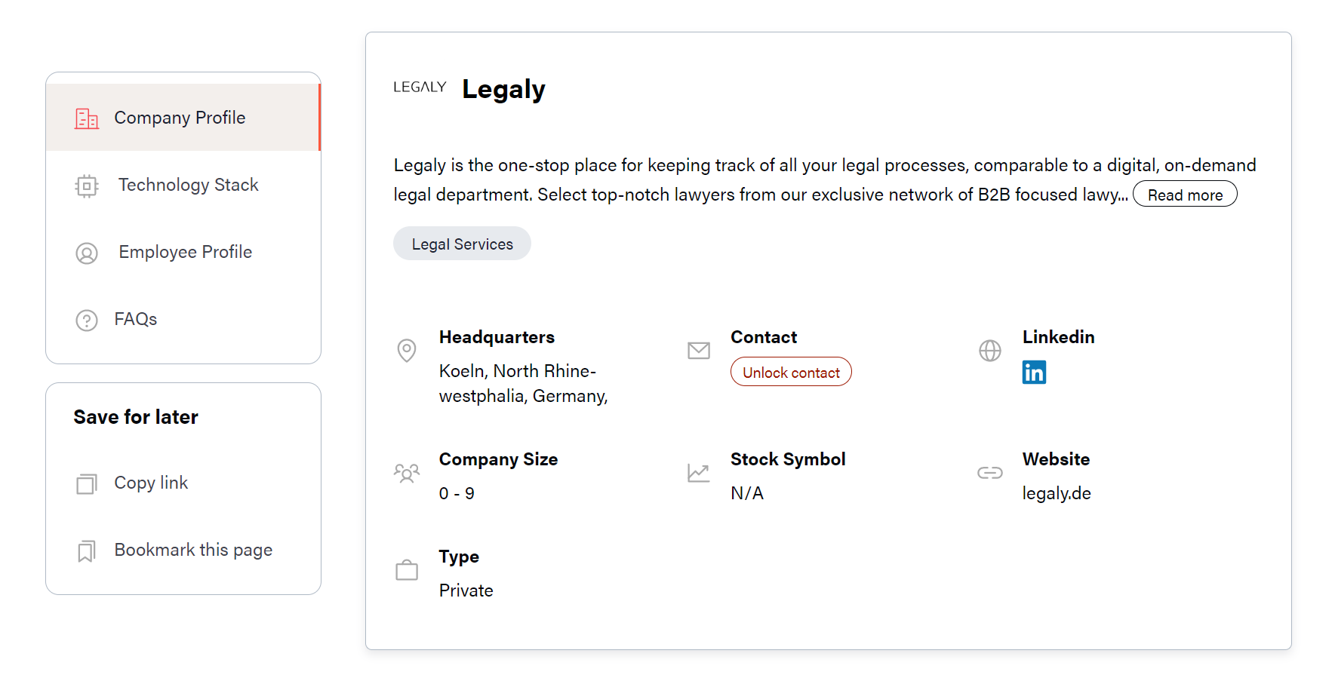Visit the legaly.de website link
Image resolution: width=1332 pixels, height=681 pixels.
tap(1057, 493)
